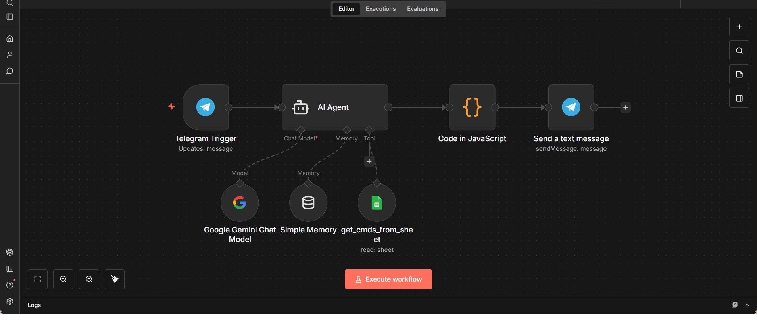757x334 pixels.
Task: Expand the Logs panel with chevron
Action: click(x=747, y=305)
